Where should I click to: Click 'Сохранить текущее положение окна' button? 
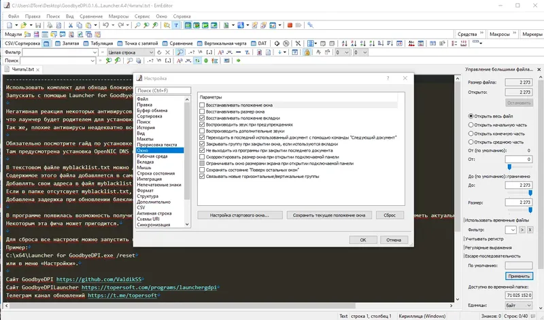[x=329, y=215]
